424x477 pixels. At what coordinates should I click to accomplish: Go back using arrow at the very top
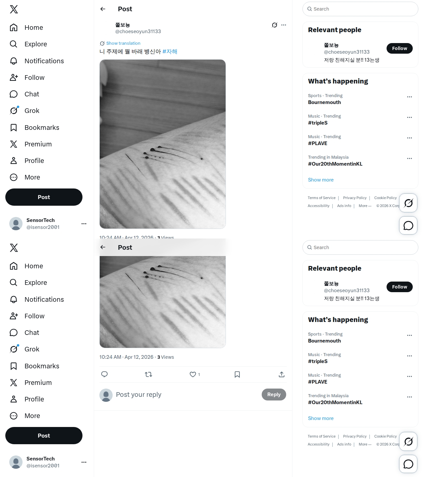coord(103,9)
